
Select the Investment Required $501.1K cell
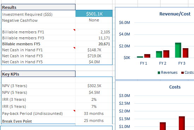(x=94, y=14)
